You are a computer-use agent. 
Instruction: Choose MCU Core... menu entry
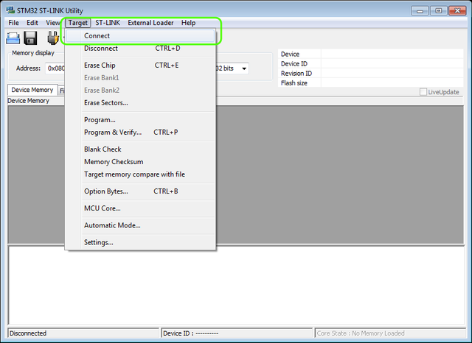coord(140,208)
